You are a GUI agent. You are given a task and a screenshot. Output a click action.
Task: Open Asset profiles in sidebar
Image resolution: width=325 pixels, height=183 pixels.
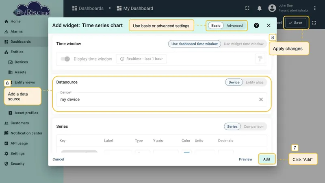[x=24, y=113]
